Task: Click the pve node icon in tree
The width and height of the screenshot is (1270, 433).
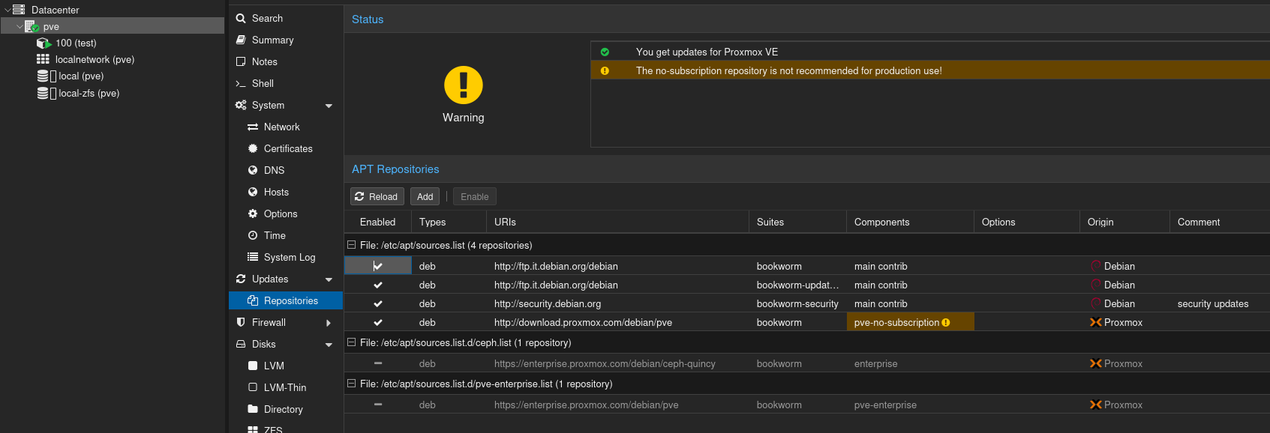Action: point(32,26)
